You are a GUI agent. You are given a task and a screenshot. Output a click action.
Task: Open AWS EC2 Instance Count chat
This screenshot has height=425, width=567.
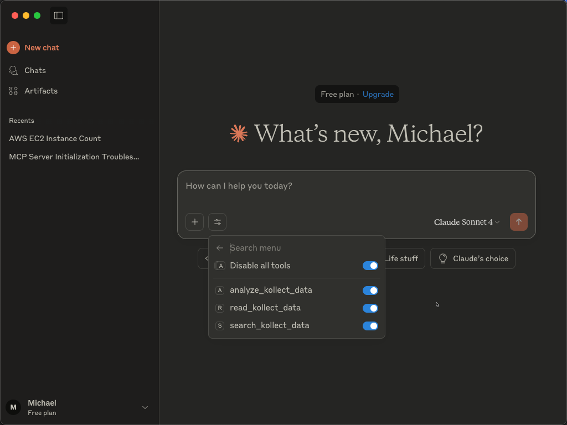coord(55,138)
